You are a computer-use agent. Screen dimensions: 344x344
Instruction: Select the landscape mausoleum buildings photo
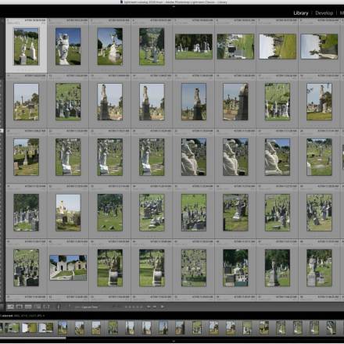[x=68, y=267]
